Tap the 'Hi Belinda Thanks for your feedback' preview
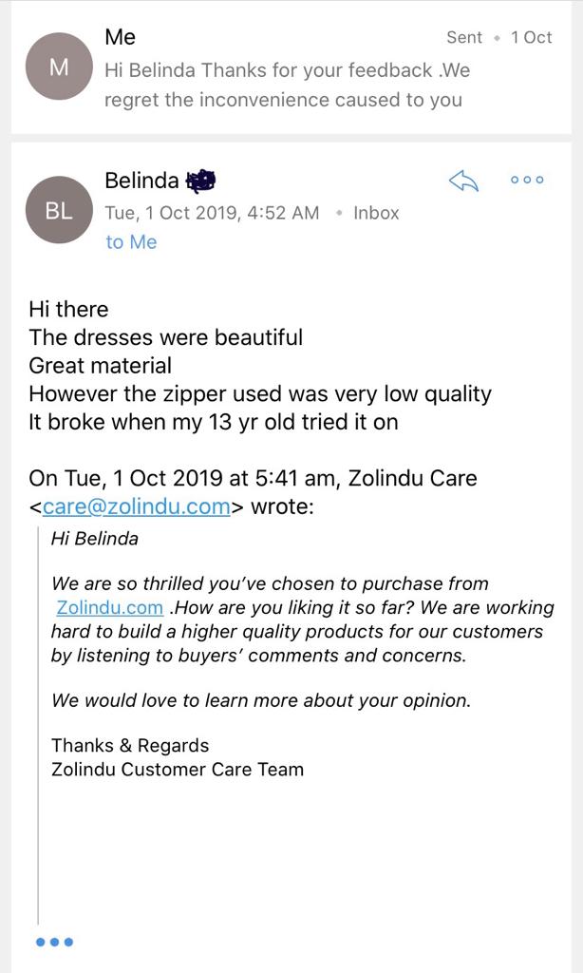Image resolution: width=583 pixels, height=973 pixels. point(287,85)
